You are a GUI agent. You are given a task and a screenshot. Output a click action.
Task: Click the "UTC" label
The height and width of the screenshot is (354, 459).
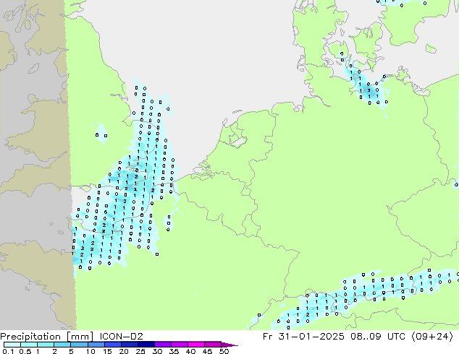396,337
